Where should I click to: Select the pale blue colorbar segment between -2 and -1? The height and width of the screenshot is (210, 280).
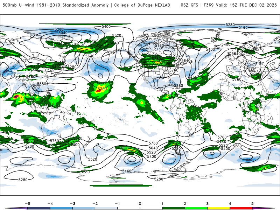[106, 208]
